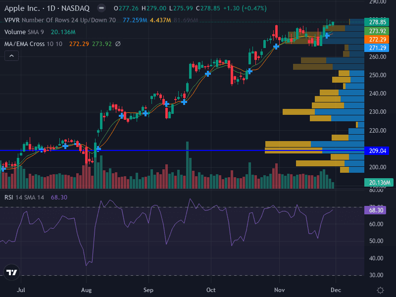Select the 209.04 horizontal line price label
Image resolution: width=396 pixels, height=297 pixels.
[377, 151]
